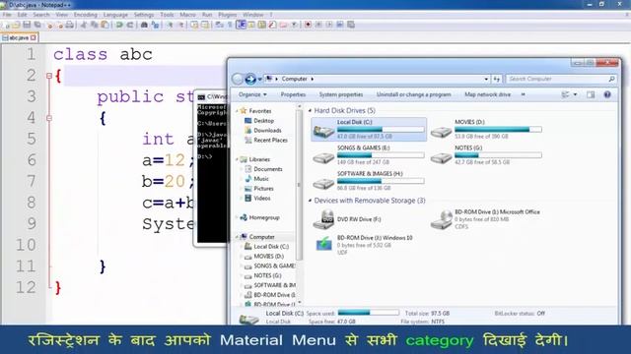Click the Save icon in Notepad++ toolbar
631x354 pixels.
27,25
